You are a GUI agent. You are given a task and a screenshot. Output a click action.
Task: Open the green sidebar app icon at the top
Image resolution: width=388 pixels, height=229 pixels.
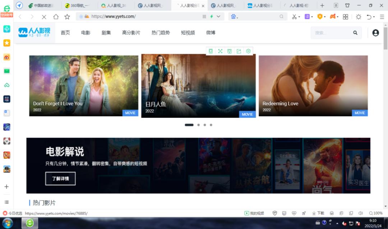(7, 29)
